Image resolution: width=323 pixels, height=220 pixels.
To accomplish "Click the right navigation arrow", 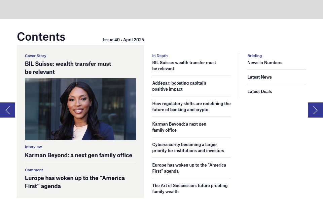I will [315, 110].
